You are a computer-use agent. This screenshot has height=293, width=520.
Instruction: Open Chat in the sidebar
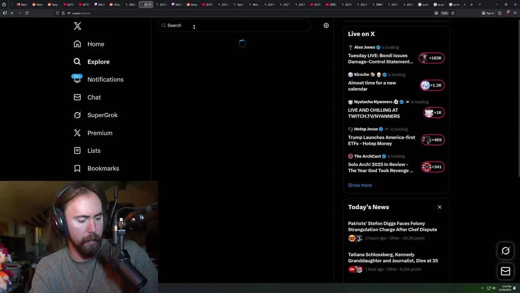point(87,97)
